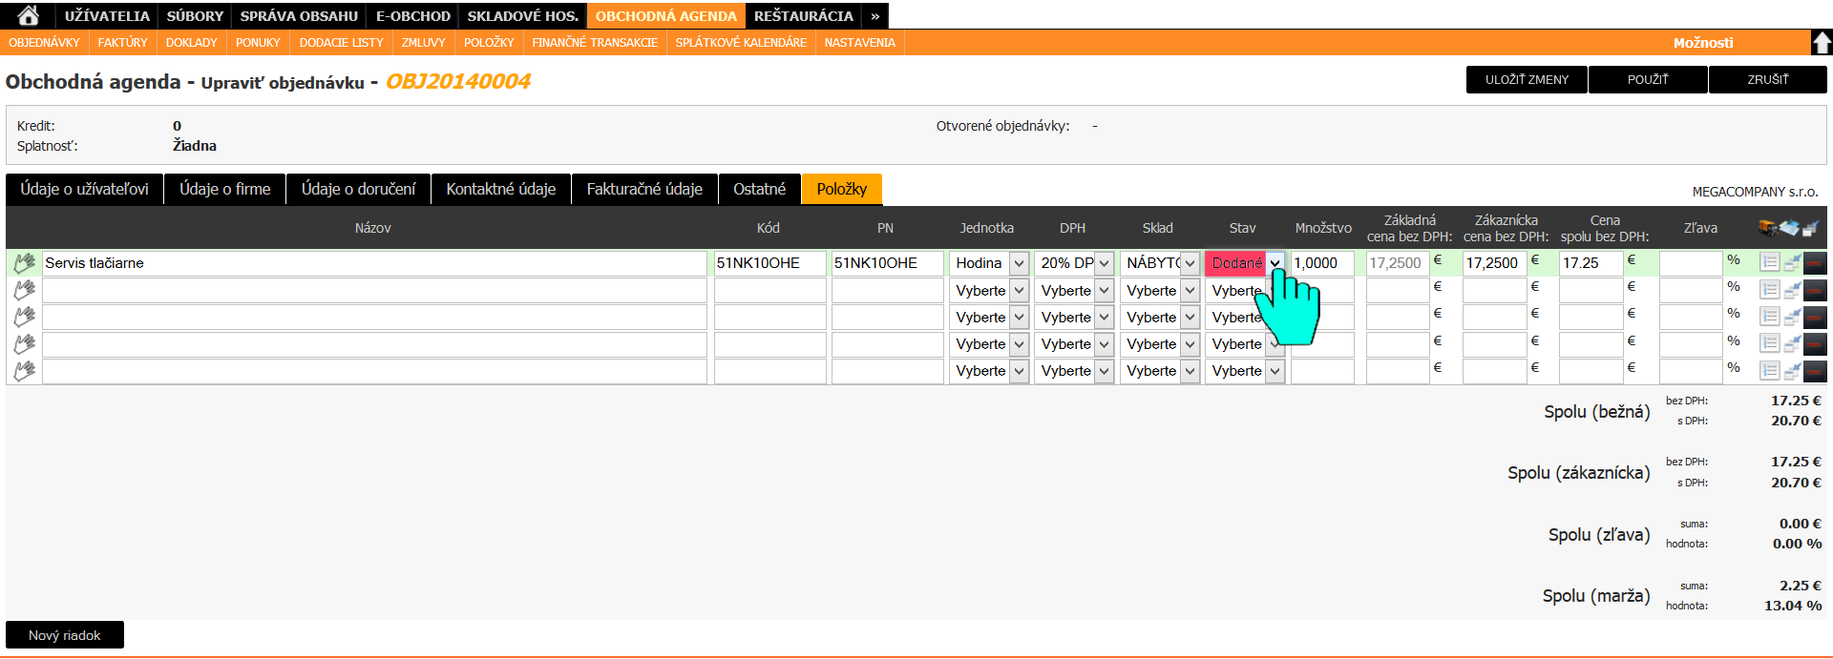
Task: Click the red minus icon on Servis tlačiarne row
Action: click(1815, 263)
